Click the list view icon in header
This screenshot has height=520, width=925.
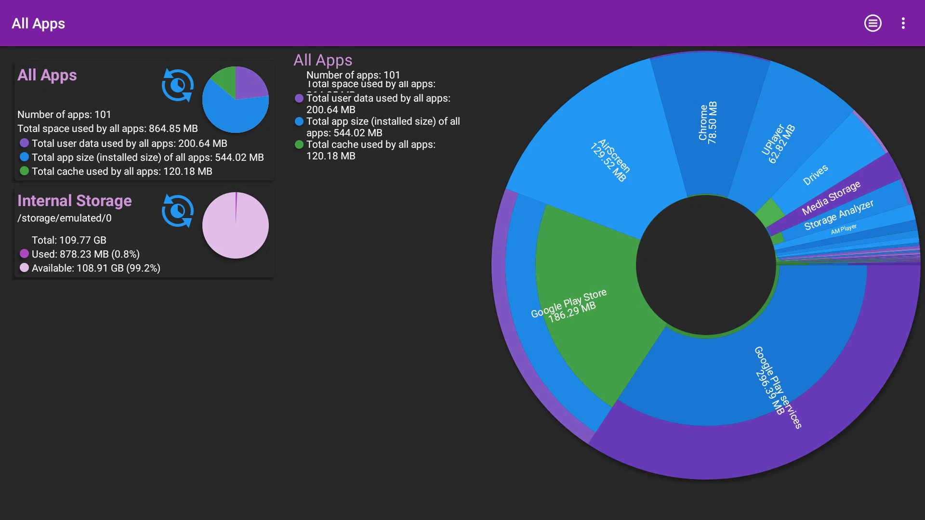click(872, 23)
